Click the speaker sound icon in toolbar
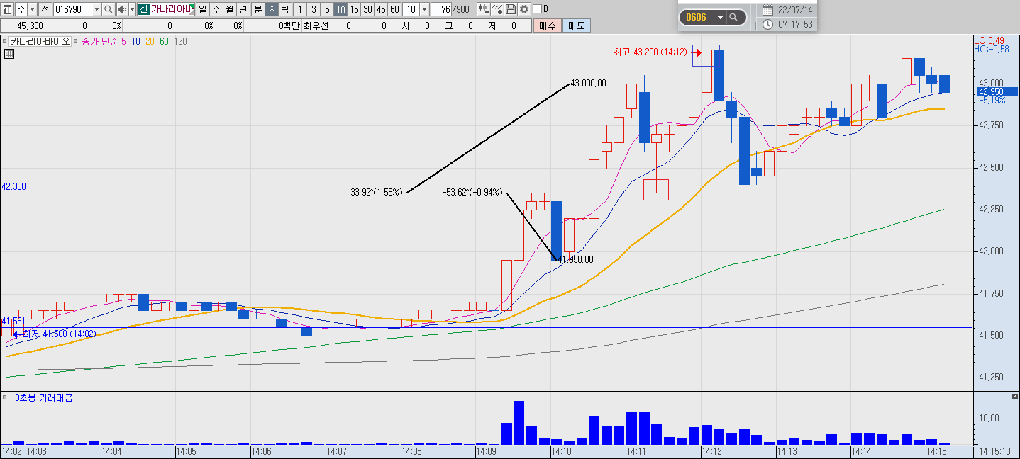 122,9
